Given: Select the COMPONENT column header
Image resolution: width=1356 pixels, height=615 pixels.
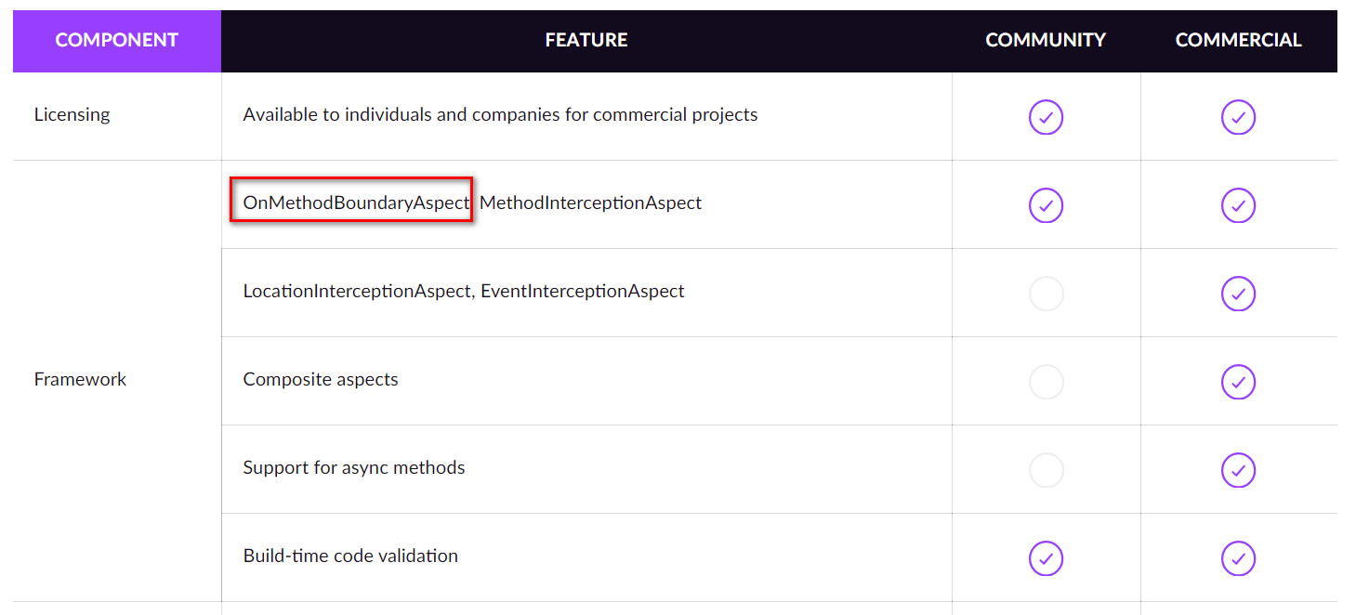Looking at the screenshot, I should click(116, 40).
